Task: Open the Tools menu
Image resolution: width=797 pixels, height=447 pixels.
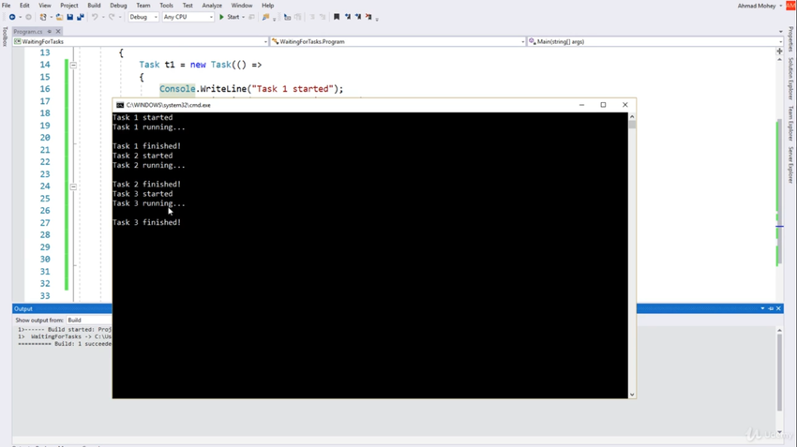Action: click(166, 5)
